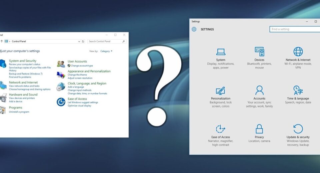
Task: Click Backup and Restore (Windows 7)
Action: 26,74
